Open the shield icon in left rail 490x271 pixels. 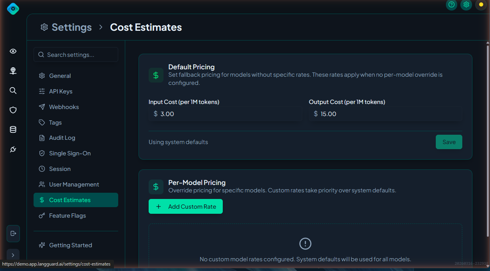13,110
